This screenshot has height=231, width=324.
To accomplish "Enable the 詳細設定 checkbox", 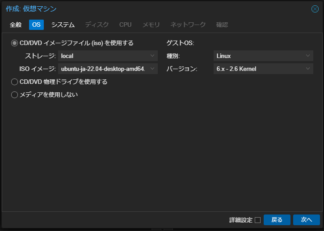I will pyautogui.click(x=258, y=220).
